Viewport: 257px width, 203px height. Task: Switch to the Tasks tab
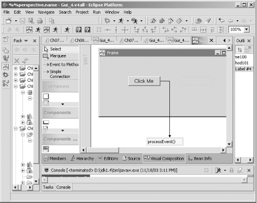click(x=48, y=187)
